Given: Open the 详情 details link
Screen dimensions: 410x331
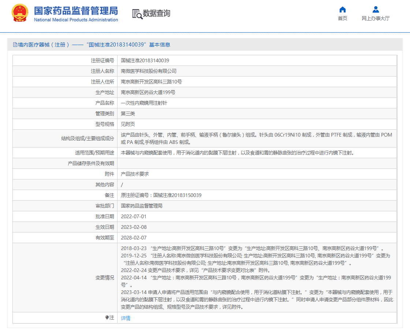Looking at the screenshot, I should click(x=126, y=318).
